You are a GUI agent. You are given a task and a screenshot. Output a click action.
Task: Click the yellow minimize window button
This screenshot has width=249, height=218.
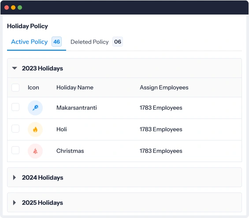(x=13, y=7)
